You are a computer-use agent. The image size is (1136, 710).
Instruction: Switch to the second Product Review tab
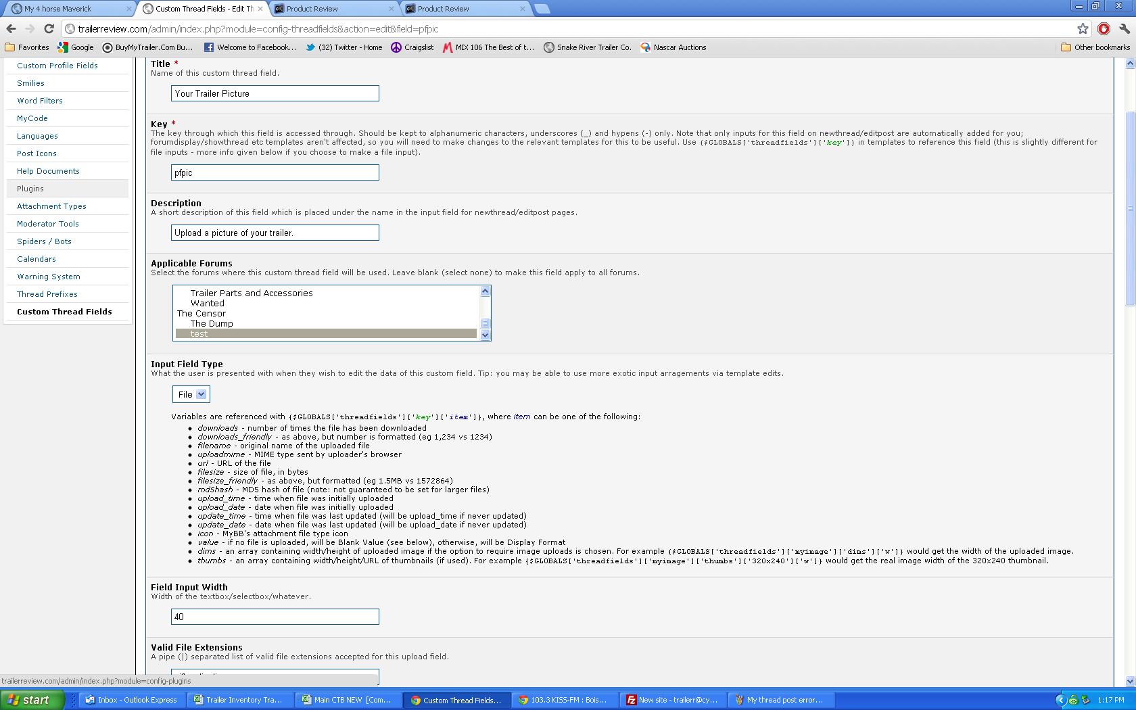click(465, 9)
